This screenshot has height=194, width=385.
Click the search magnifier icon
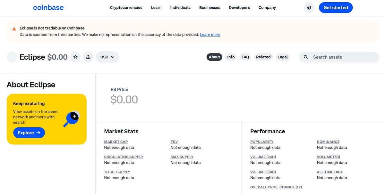pyautogui.click(x=306, y=57)
